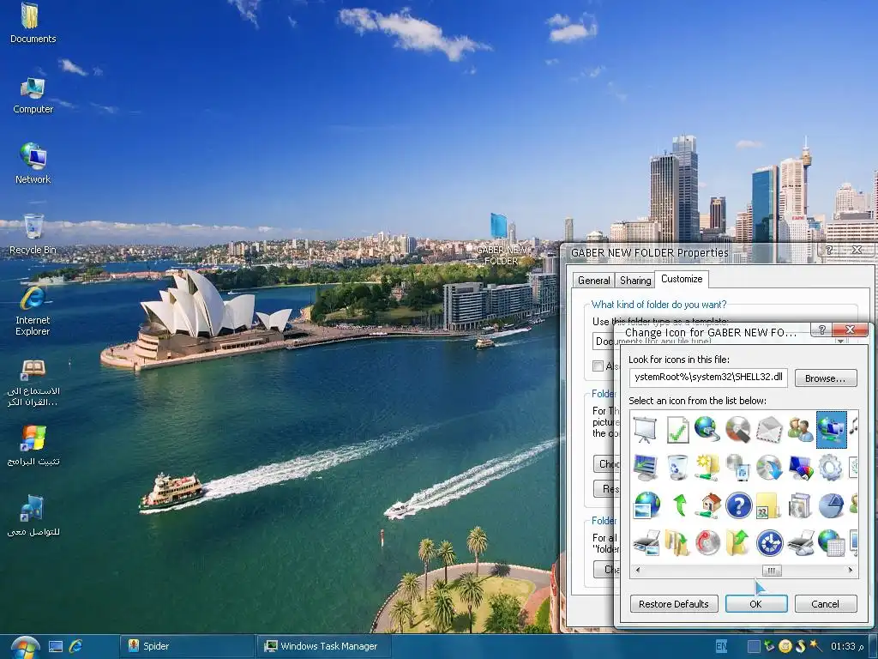Select the printer with photo icon
Screen dimensions: 878x659
pyautogui.click(x=646, y=542)
